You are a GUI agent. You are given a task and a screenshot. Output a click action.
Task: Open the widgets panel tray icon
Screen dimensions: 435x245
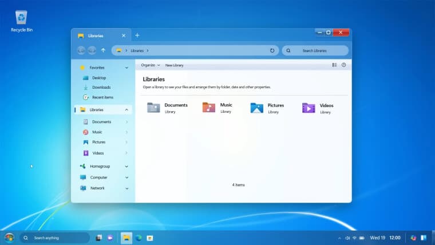(x=424, y=238)
